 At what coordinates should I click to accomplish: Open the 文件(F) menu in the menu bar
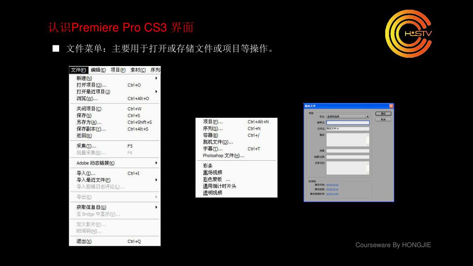click(x=79, y=70)
